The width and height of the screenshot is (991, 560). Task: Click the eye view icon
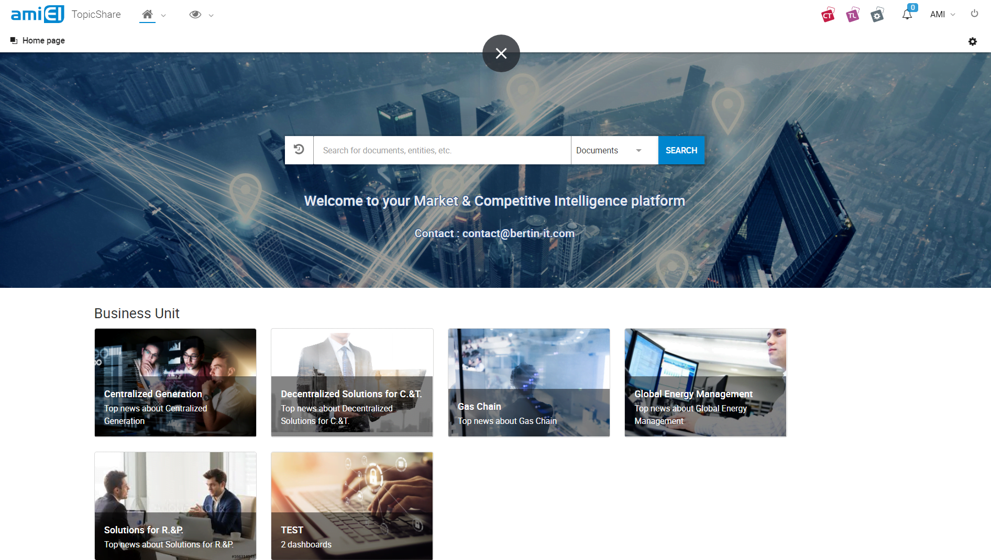pos(195,15)
